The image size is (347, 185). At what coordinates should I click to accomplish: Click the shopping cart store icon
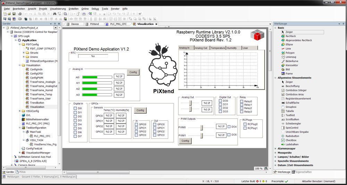(140, 14)
